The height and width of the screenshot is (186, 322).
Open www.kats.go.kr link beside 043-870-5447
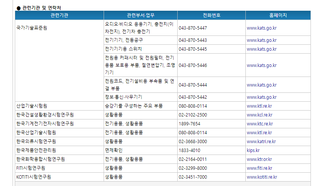[261, 28]
